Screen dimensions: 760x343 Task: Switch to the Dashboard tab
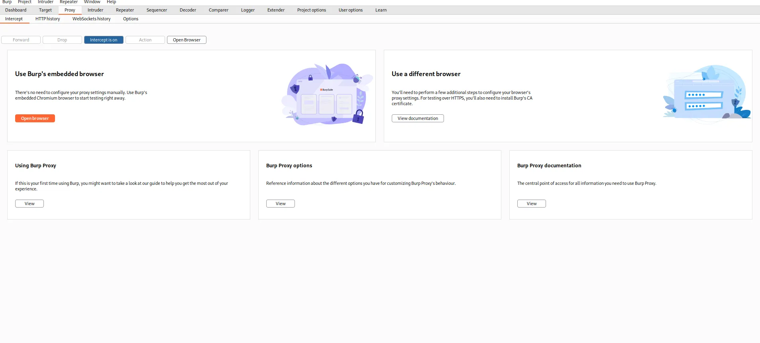click(x=16, y=10)
